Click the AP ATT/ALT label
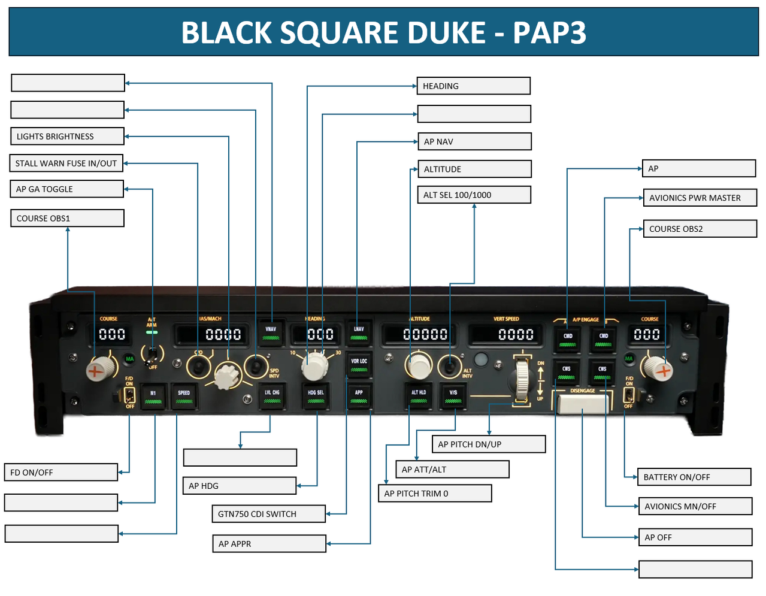766x596 pixels. click(453, 470)
